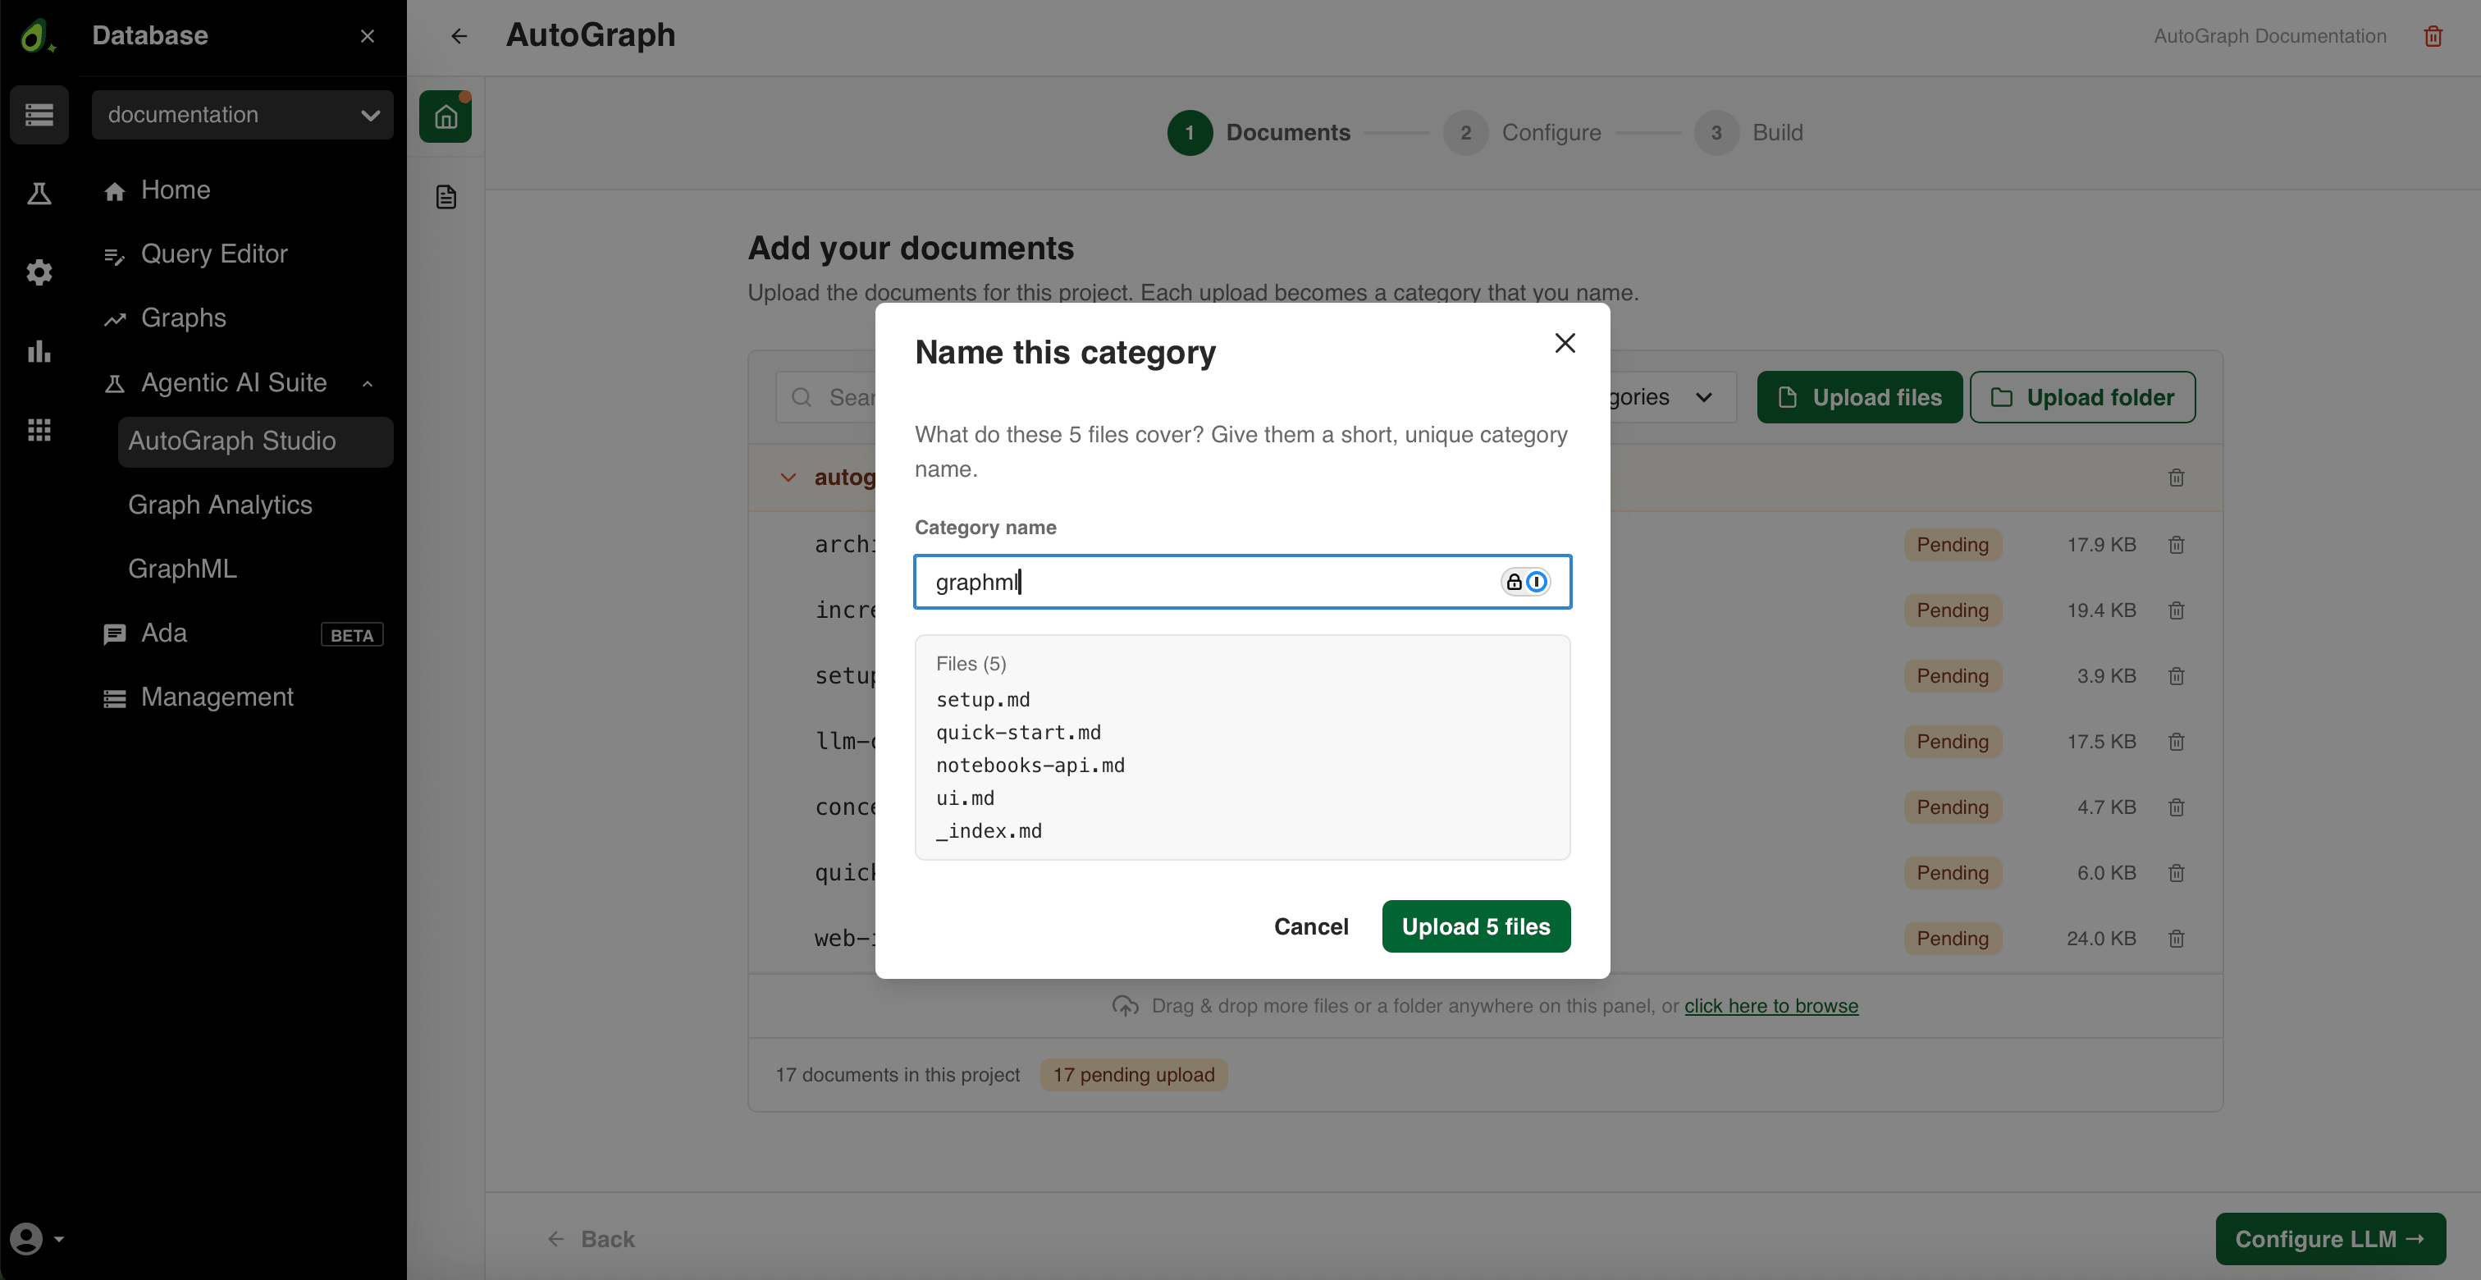Image resolution: width=2481 pixels, height=1280 pixels.
Task: Open Management section
Action: (199, 697)
